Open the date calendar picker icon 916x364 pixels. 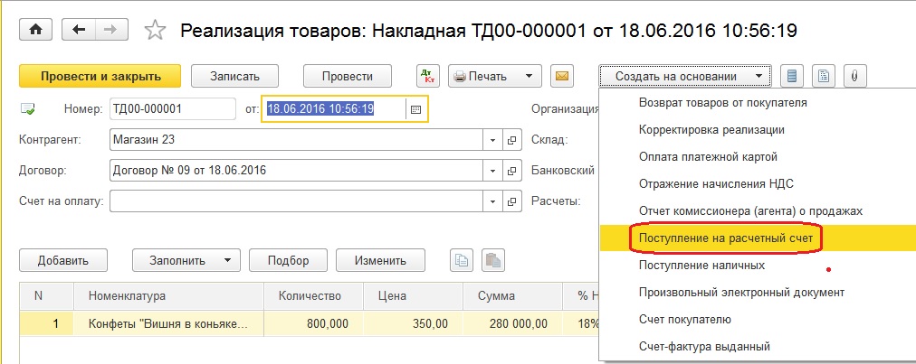coord(416,109)
